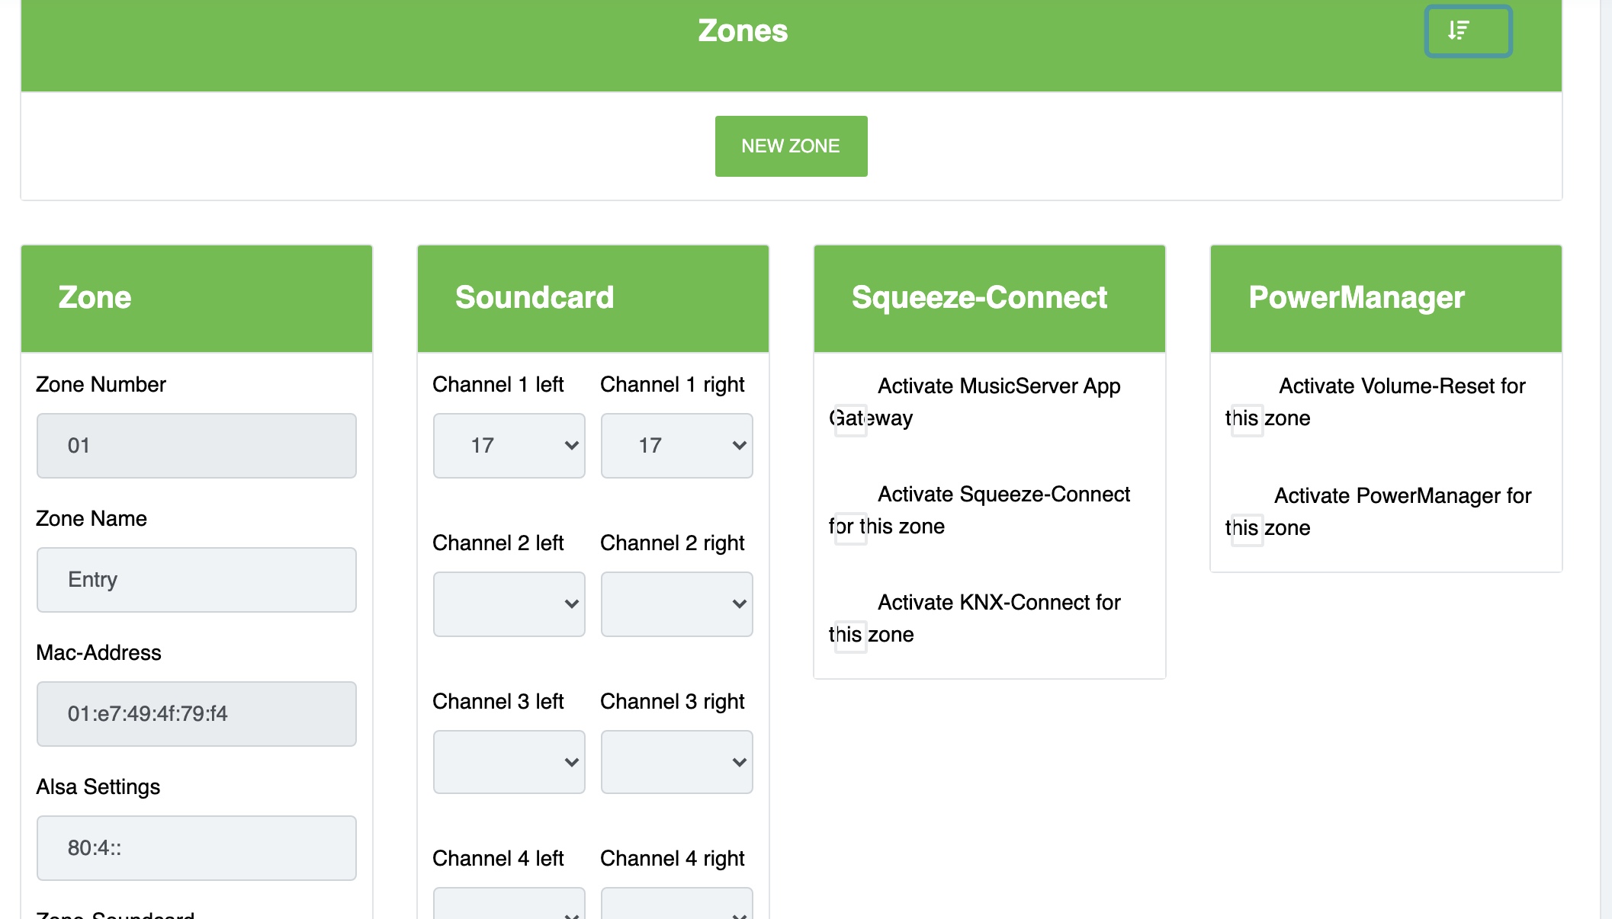
Task: Focus the Mac-Address input field
Action: (196, 714)
